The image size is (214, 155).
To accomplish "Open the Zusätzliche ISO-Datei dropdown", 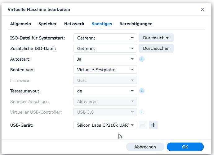I will [105, 48].
